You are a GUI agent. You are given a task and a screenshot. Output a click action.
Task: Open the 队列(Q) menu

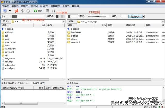click(44, 6)
